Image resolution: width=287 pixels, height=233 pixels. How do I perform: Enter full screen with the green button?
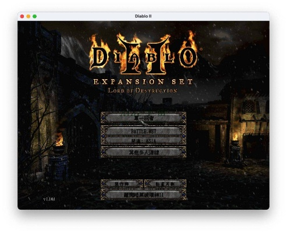(x=34, y=16)
